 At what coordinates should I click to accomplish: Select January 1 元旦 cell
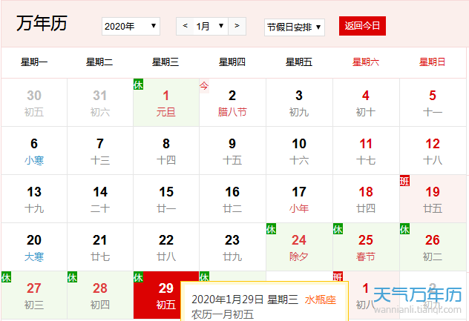pyautogui.click(x=166, y=102)
